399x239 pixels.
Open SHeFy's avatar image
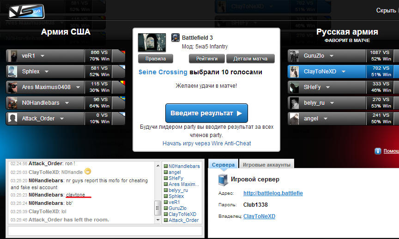click(295, 87)
